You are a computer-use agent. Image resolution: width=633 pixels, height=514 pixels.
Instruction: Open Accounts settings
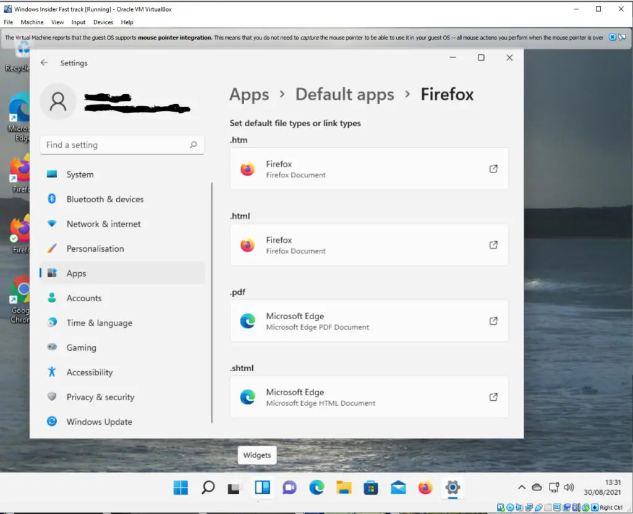pos(122,298)
